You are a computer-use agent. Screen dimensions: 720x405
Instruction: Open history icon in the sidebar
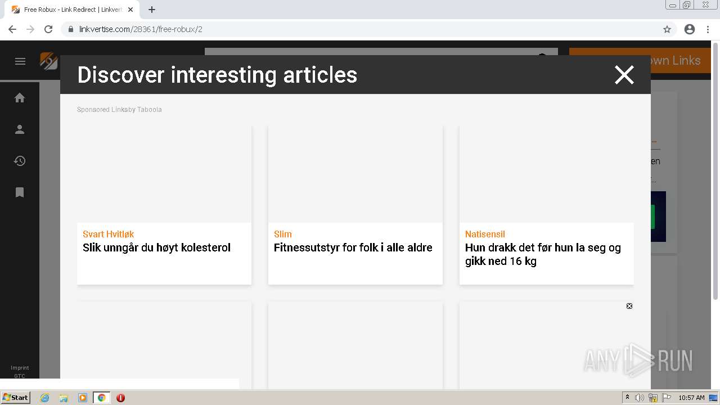click(20, 161)
